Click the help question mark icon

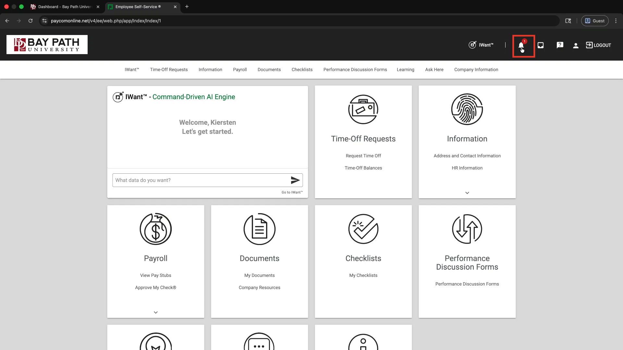click(x=560, y=45)
